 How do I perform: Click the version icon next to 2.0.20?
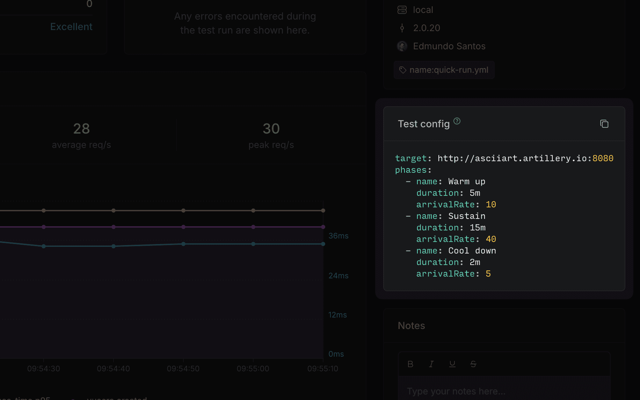click(402, 28)
